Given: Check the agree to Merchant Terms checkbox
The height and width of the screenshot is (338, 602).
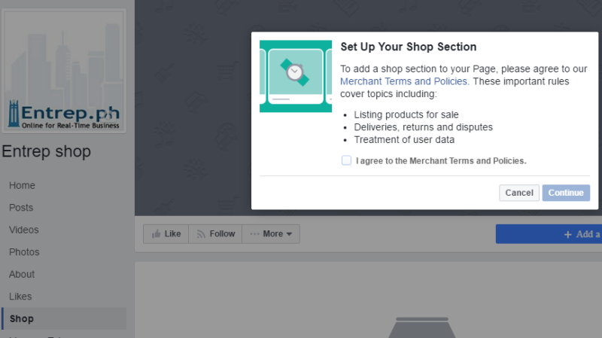Looking at the screenshot, I should pos(346,160).
